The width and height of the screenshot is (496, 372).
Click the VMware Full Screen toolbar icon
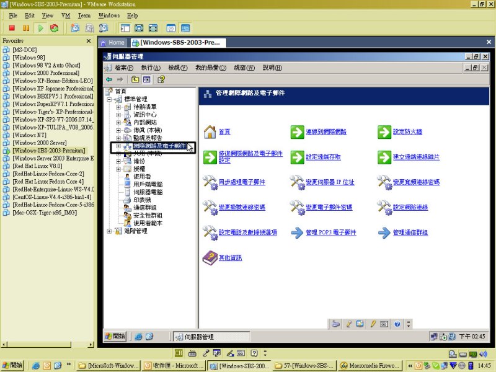(x=139, y=28)
